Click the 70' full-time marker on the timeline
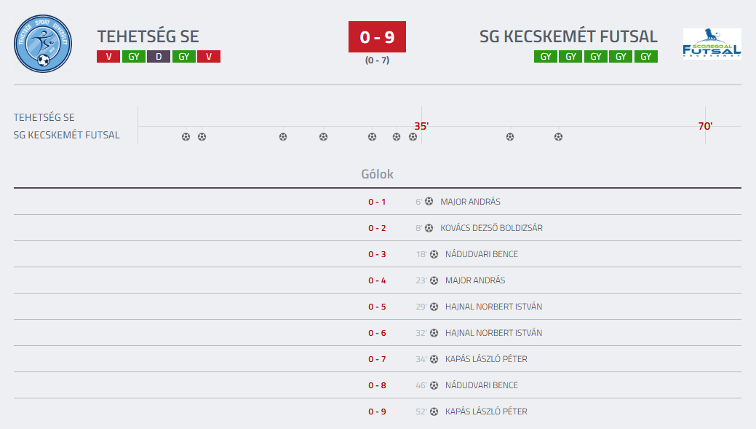This screenshot has height=429, width=756. click(705, 126)
